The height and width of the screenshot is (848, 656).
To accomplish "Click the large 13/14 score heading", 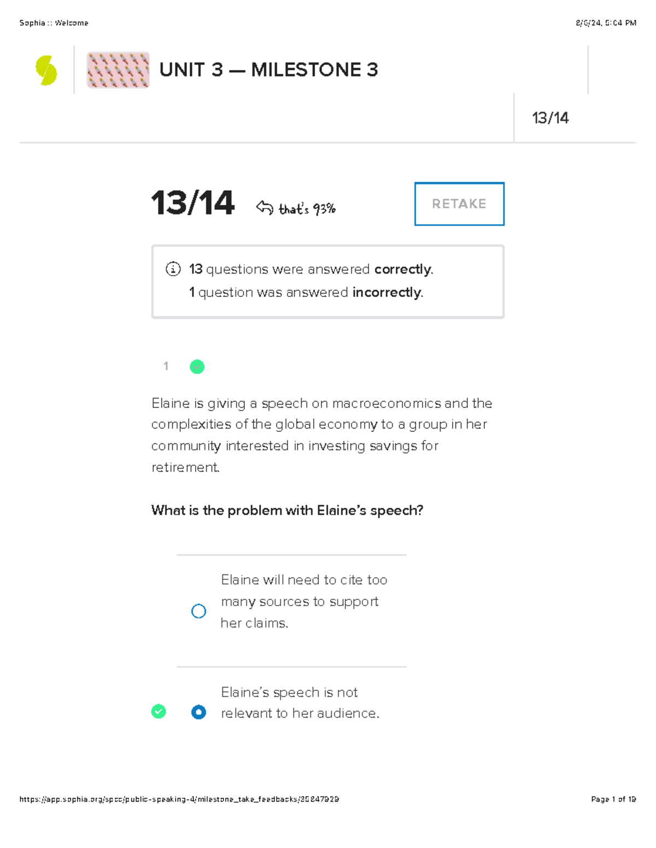I will point(193,203).
